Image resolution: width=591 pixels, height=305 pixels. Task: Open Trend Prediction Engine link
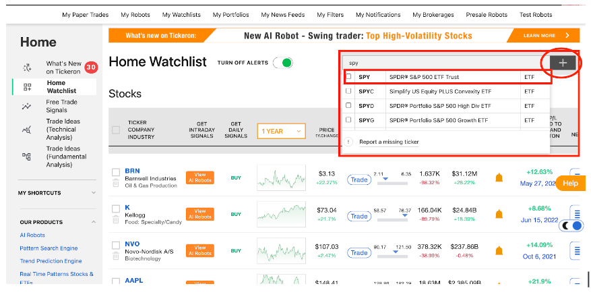click(51, 261)
